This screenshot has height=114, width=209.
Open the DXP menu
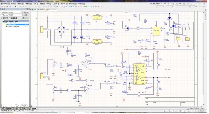[x=5, y=4]
